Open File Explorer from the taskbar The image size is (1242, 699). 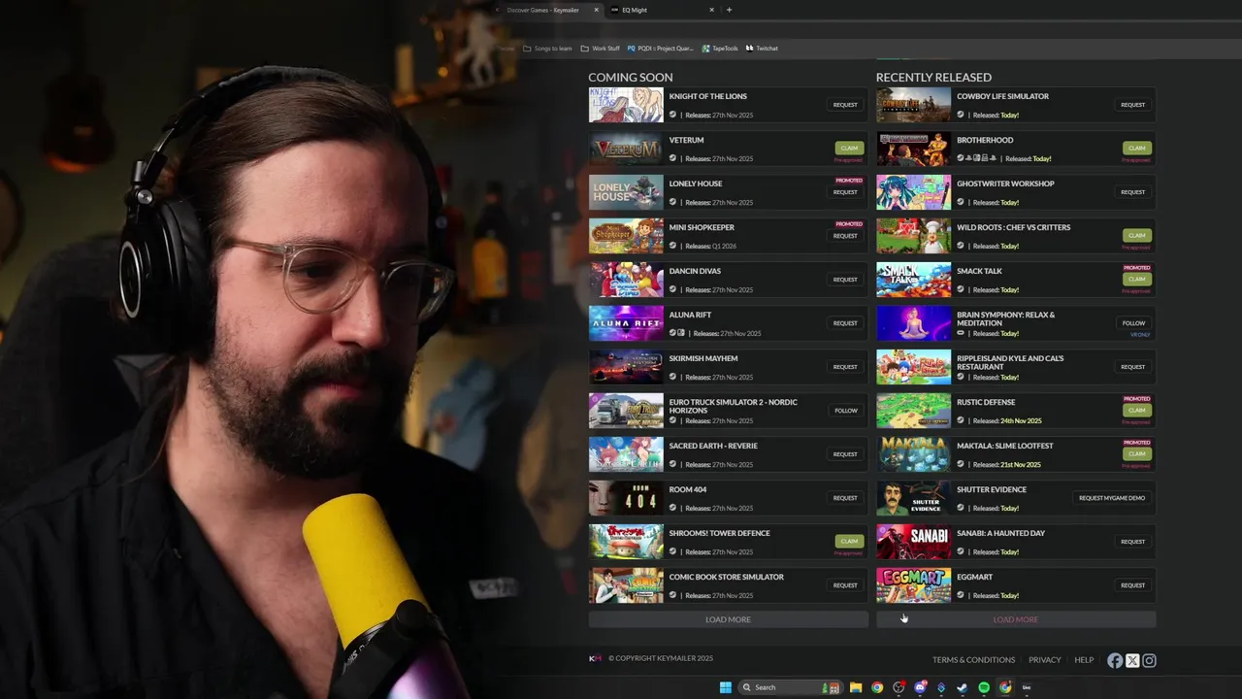pyautogui.click(x=856, y=687)
